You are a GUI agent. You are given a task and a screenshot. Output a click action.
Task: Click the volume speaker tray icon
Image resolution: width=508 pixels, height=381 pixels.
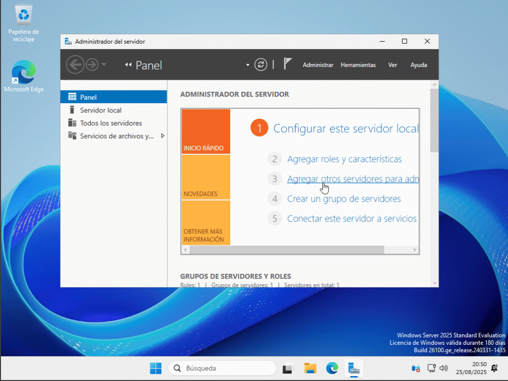(x=444, y=368)
